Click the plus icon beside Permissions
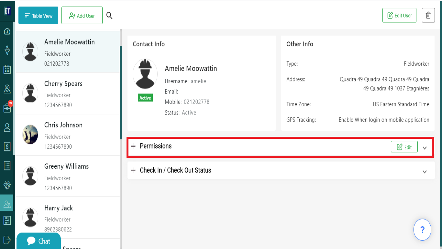Image resolution: width=442 pixels, height=249 pixels. tap(133, 146)
